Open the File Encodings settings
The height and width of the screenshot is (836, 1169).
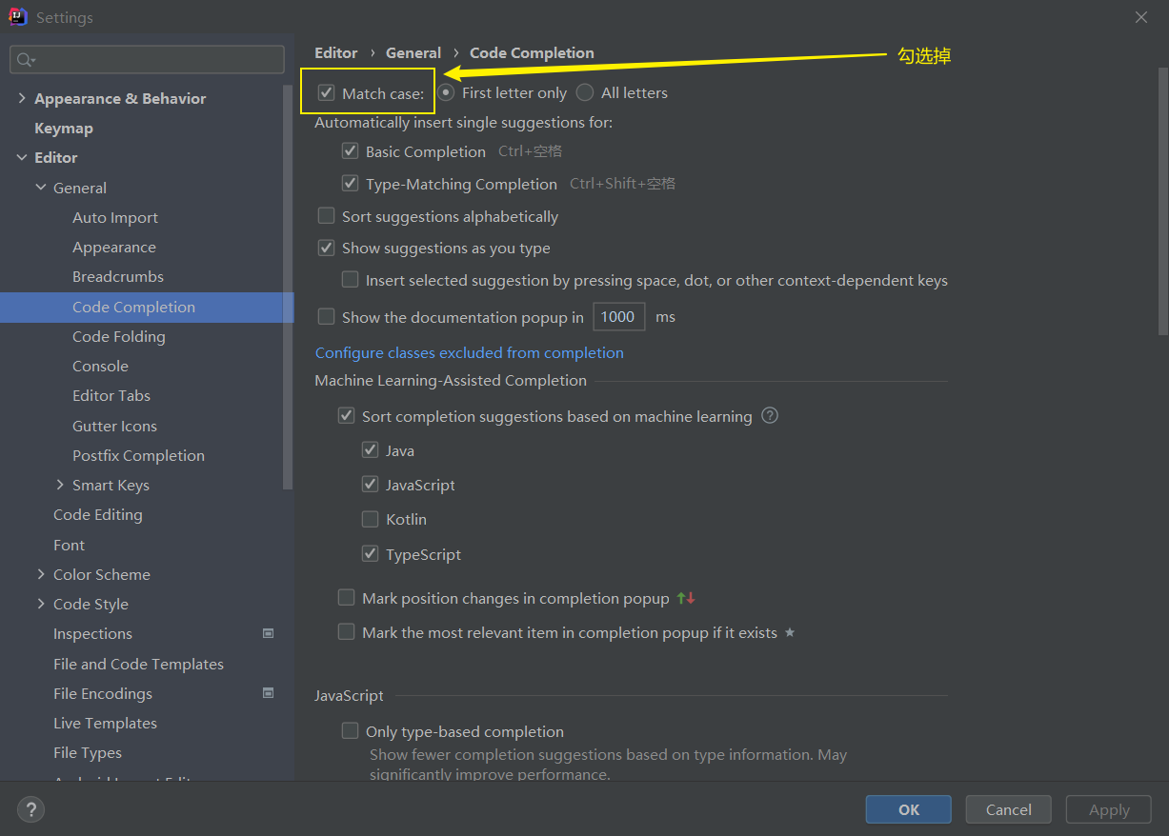click(x=103, y=693)
